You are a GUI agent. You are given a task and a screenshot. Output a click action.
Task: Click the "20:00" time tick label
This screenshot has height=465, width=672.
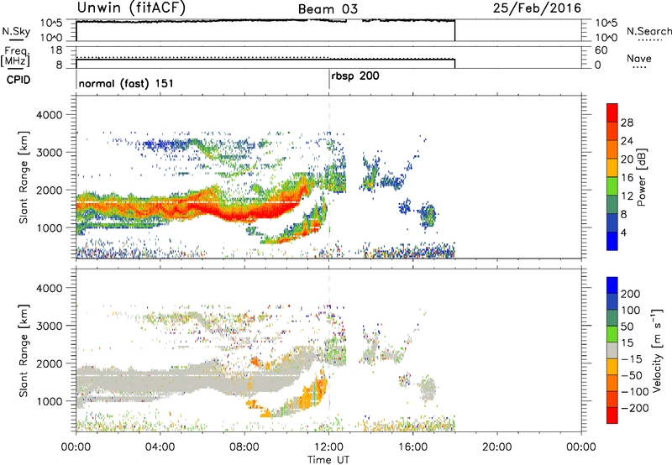(497, 447)
